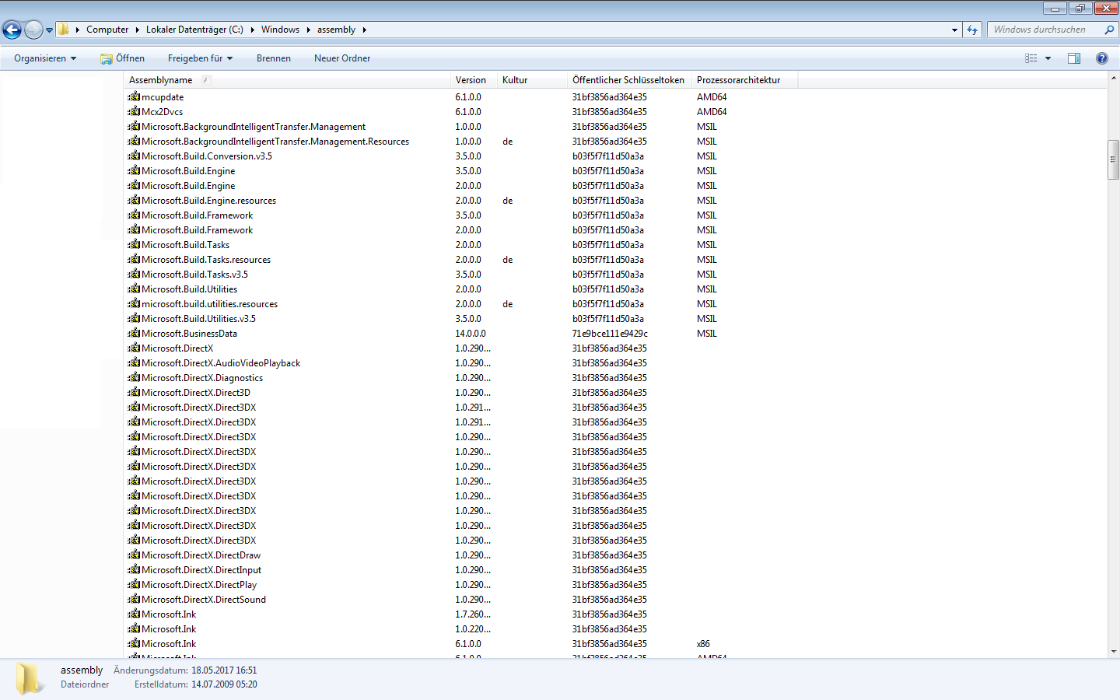Click the assembly folder icon in details pane
The height and width of the screenshot is (700, 1120).
[30, 678]
